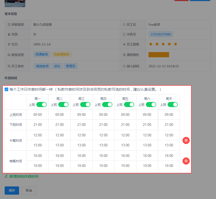
Task: Click the calendar icon next to 生日
Action: pyautogui.click(x=9, y=44)
